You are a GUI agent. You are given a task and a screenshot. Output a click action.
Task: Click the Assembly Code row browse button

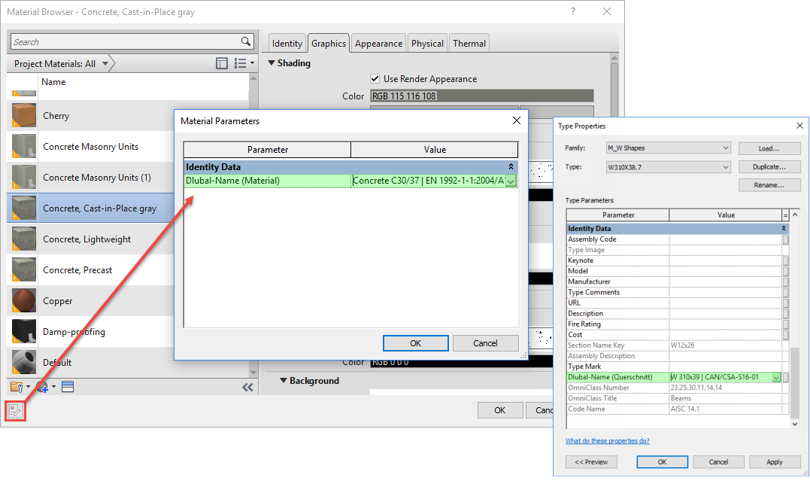(x=785, y=239)
